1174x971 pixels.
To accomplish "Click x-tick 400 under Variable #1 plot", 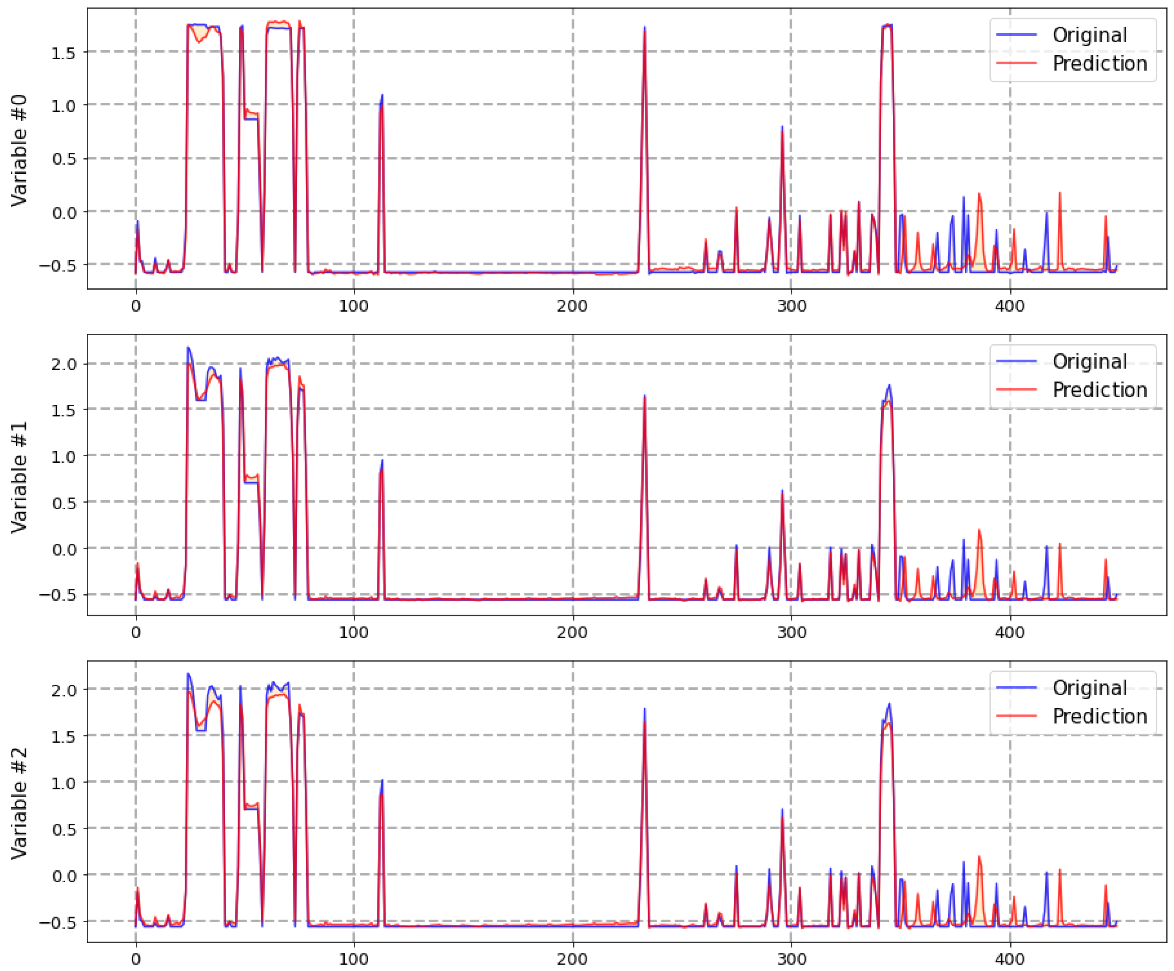I will click(1010, 632).
